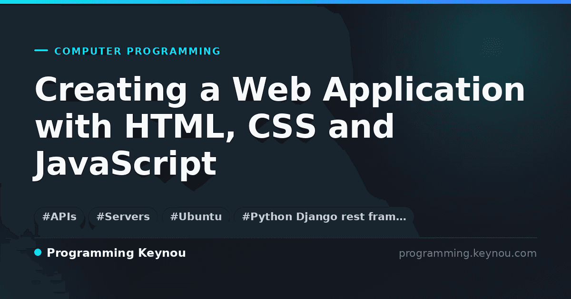Viewport: 571px width, 299px height.
Task: Select the #Ubuntu tag
Action: tap(196, 217)
